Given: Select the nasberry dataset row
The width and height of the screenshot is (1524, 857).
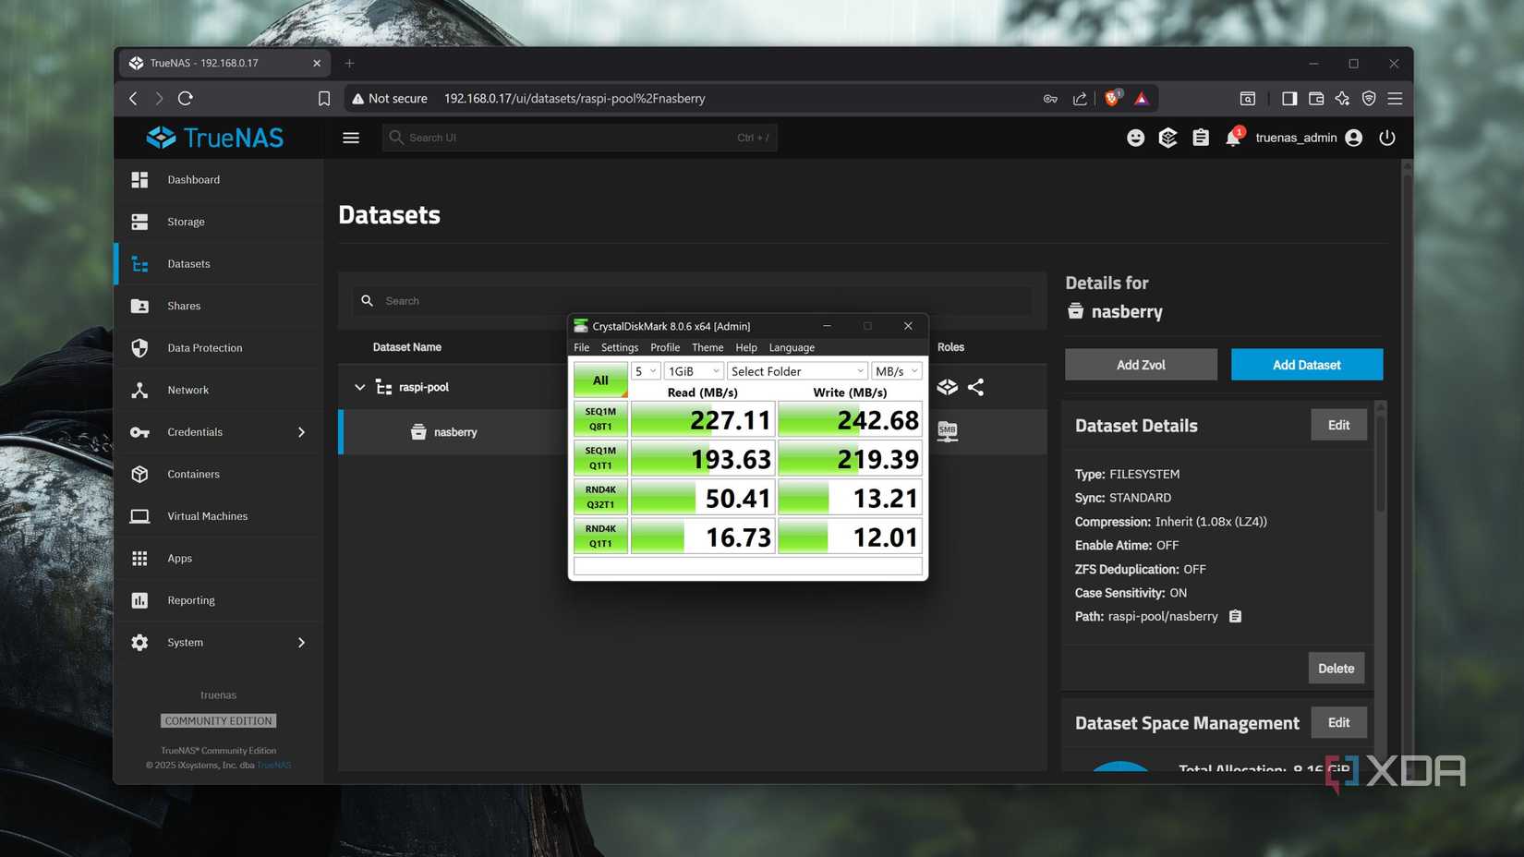Looking at the screenshot, I should (455, 432).
